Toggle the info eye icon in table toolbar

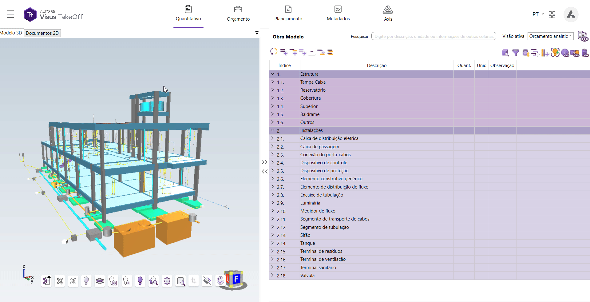coord(565,53)
